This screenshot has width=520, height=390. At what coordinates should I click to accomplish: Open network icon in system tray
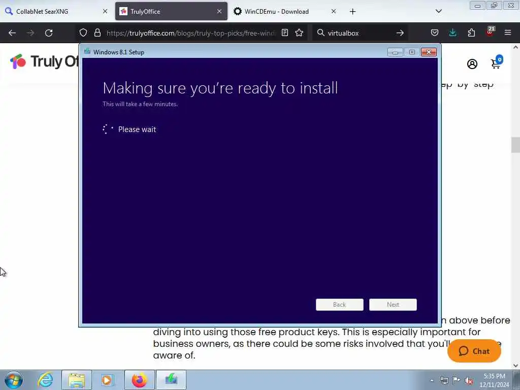(444, 380)
